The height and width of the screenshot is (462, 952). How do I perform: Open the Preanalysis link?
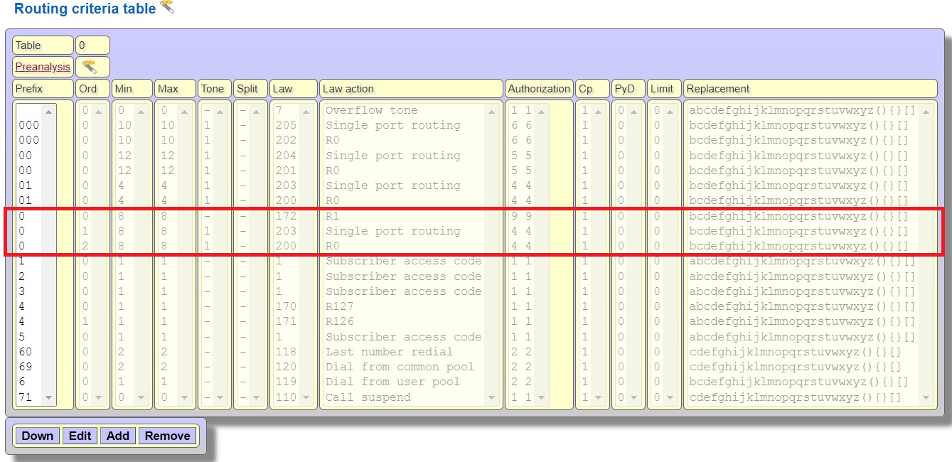click(x=43, y=67)
